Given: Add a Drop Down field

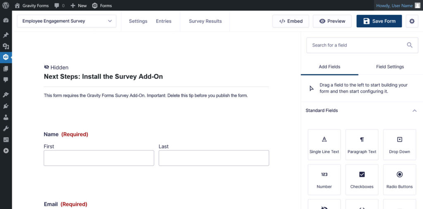Looking at the screenshot, I should point(399,145).
